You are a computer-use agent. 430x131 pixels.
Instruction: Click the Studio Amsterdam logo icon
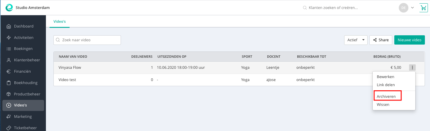pyautogui.click(x=9, y=7)
